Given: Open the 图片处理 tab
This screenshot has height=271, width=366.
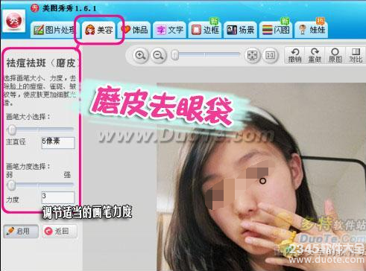Looking at the screenshot, I should (x=54, y=30).
